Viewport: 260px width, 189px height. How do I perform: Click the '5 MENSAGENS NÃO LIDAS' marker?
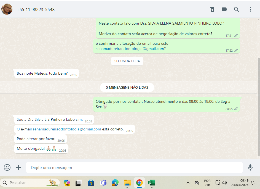click(127, 87)
